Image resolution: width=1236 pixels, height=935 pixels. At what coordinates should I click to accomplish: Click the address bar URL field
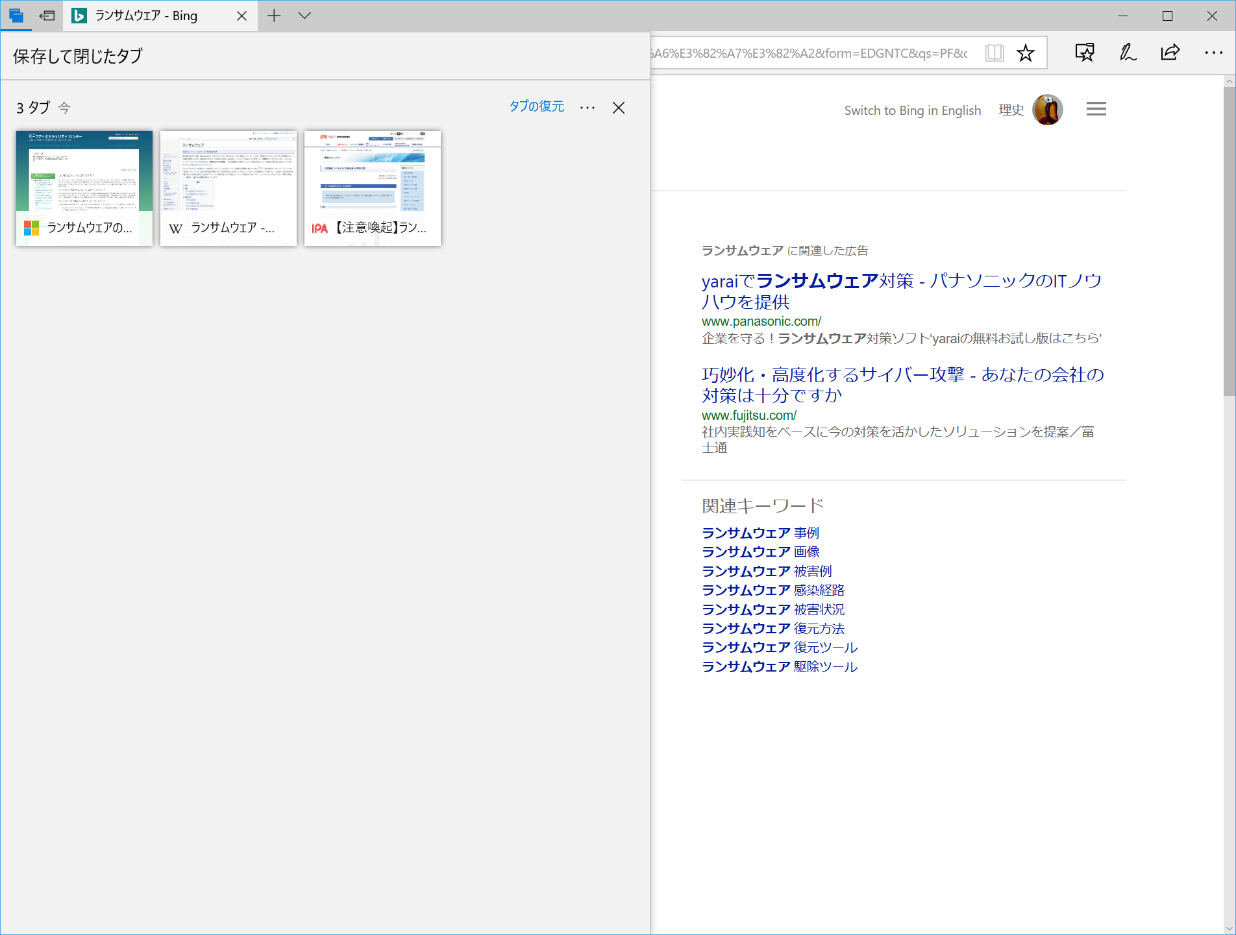coord(811,53)
